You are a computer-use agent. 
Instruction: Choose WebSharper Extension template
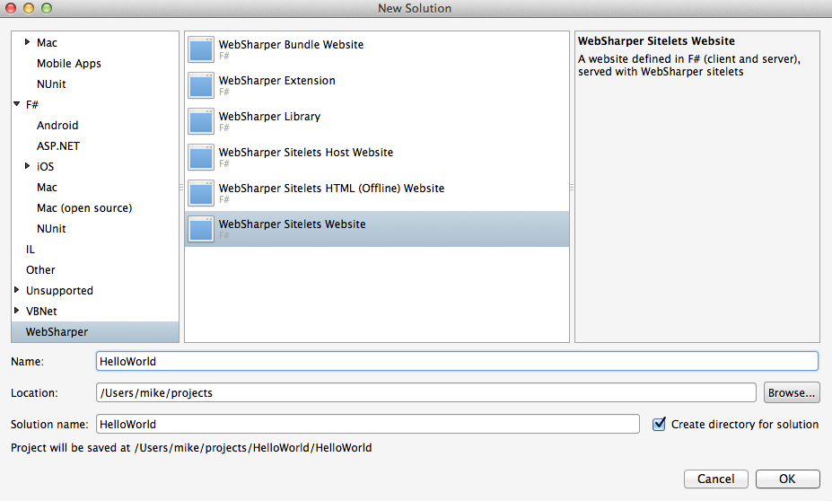point(377,85)
